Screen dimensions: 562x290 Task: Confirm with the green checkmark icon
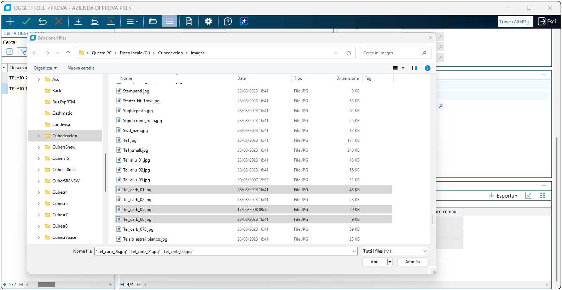click(x=26, y=22)
